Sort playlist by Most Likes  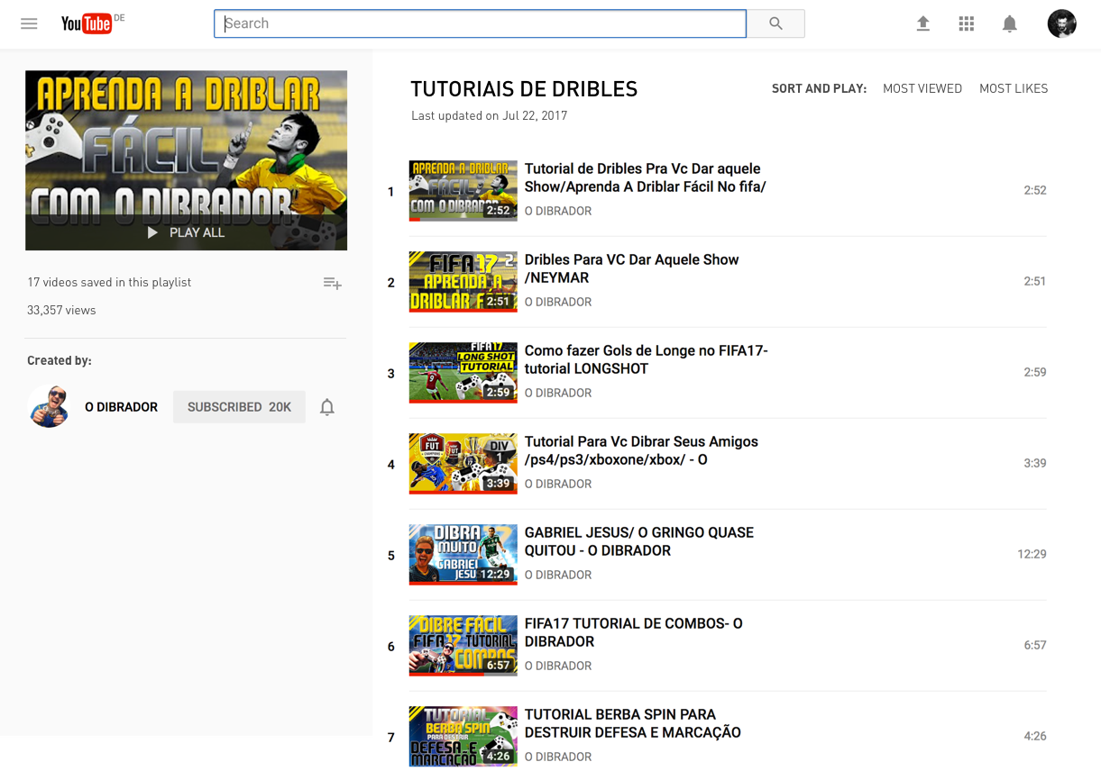pos(1014,88)
